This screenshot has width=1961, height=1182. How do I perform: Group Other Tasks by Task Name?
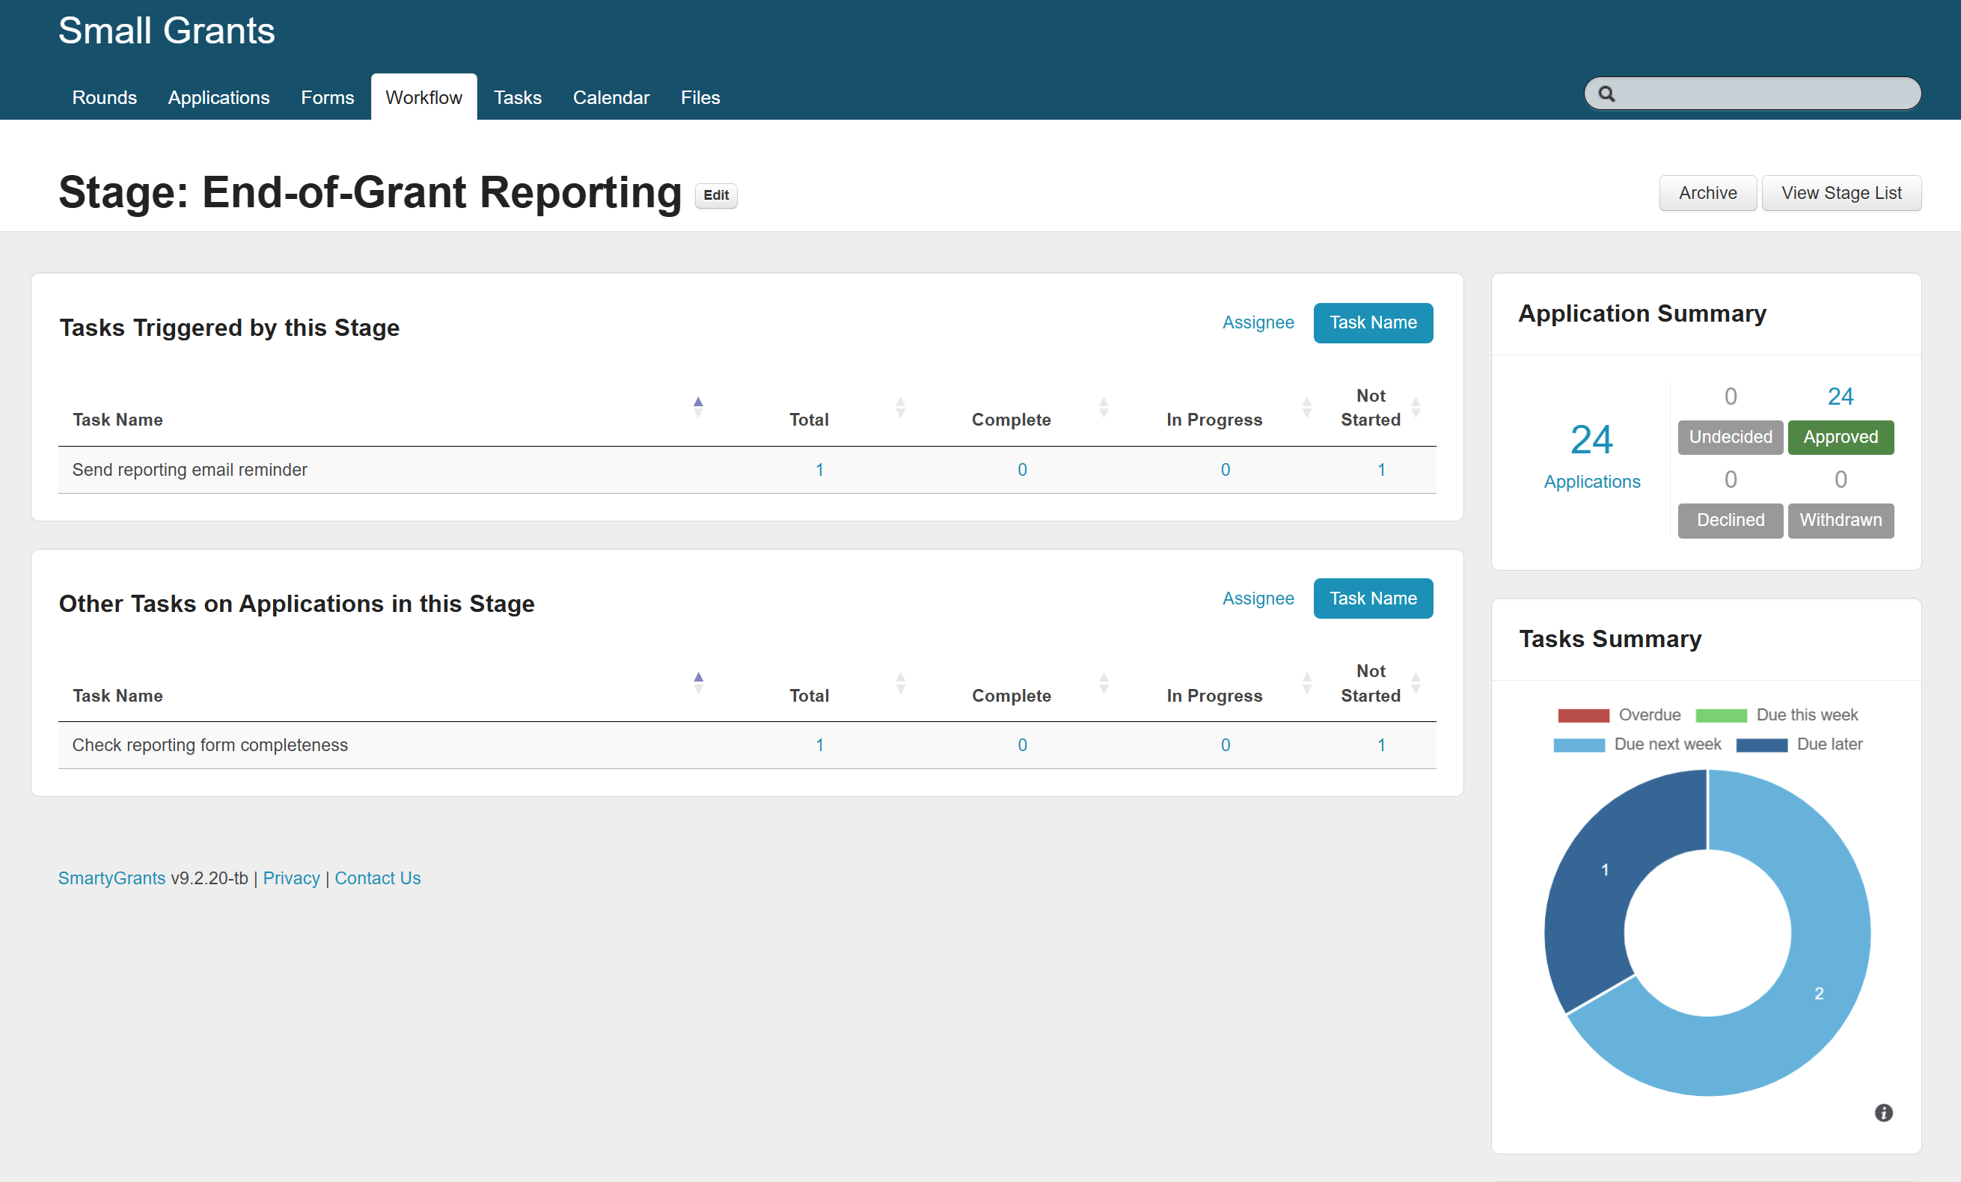click(x=1373, y=598)
